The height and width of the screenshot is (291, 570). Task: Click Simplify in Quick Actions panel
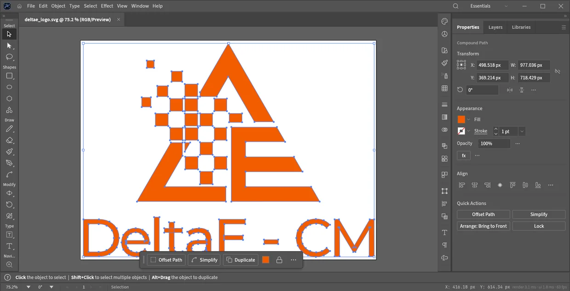[539, 214]
